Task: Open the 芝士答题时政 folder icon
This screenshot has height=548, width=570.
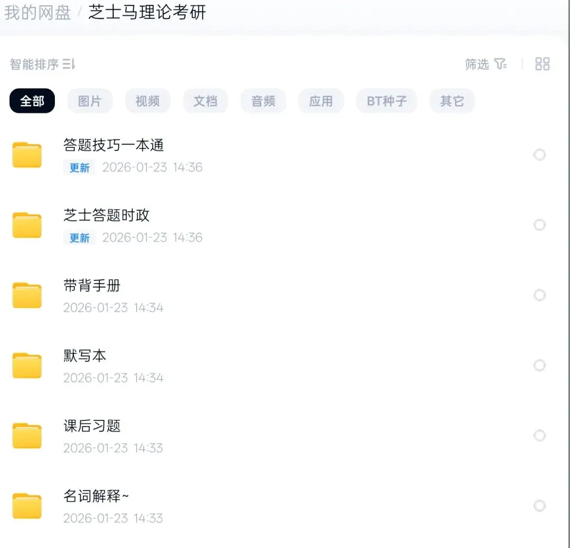Action: click(27, 225)
